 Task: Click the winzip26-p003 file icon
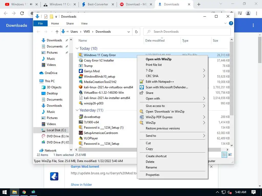pyautogui.click(x=81, y=103)
